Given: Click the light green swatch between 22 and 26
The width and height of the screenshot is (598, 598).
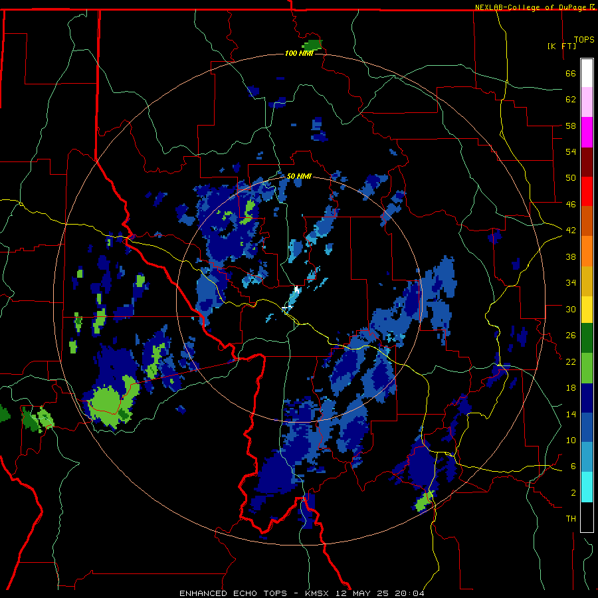Looking at the screenshot, I should [x=587, y=368].
